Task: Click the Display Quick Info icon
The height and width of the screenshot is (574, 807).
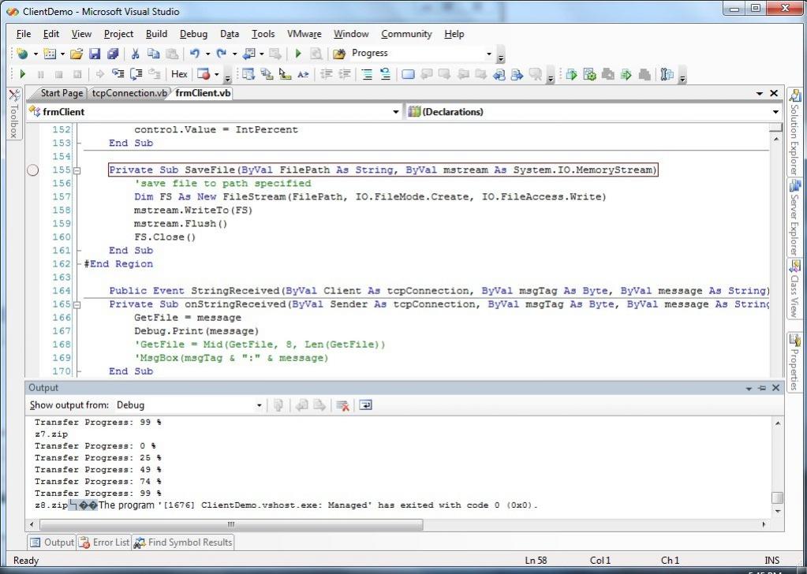Action: pyautogui.click(x=285, y=74)
